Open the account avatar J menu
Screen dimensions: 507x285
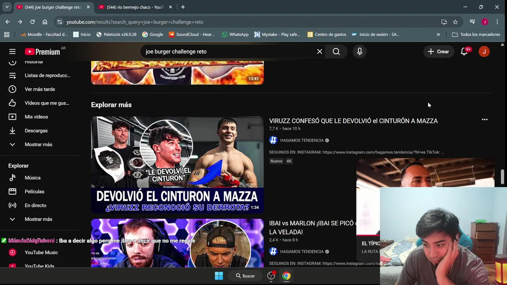(x=484, y=51)
